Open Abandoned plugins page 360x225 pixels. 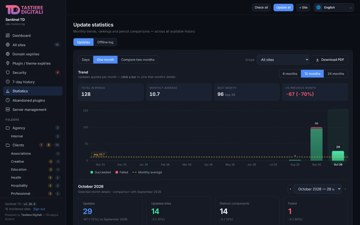[x=33, y=100]
